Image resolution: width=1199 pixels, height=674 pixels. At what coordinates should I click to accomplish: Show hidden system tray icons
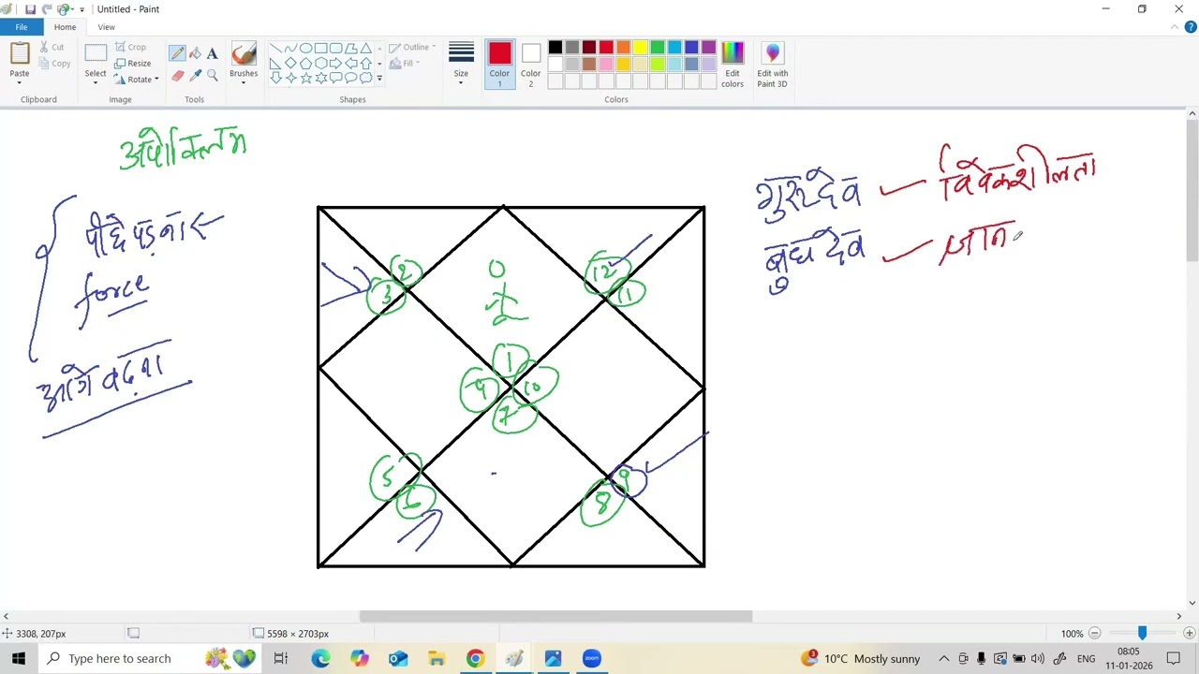pos(944,658)
